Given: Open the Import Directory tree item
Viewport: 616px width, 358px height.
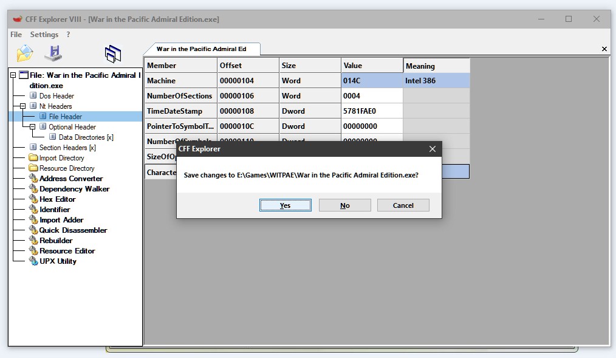Looking at the screenshot, I should pos(62,158).
